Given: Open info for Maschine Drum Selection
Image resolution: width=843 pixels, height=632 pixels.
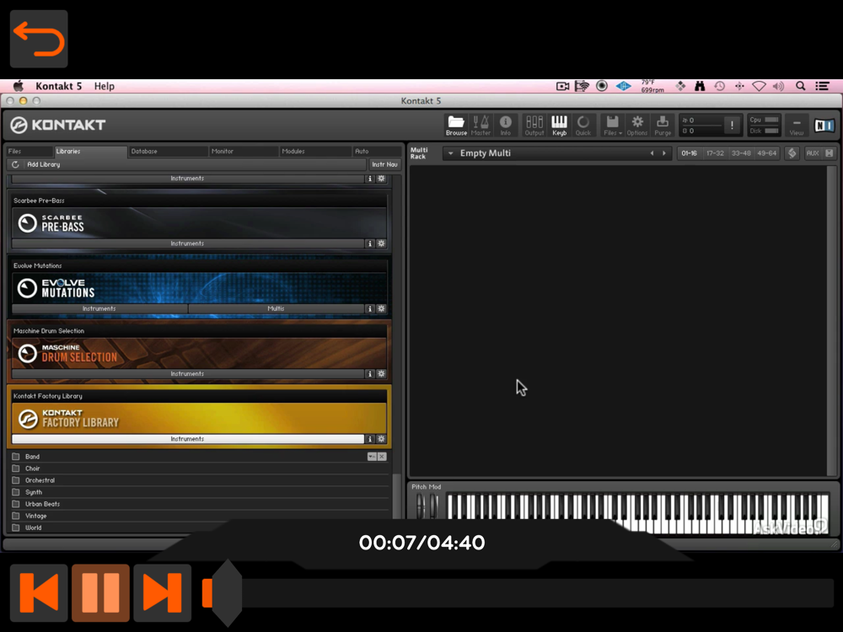Looking at the screenshot, I should [370, 373].
